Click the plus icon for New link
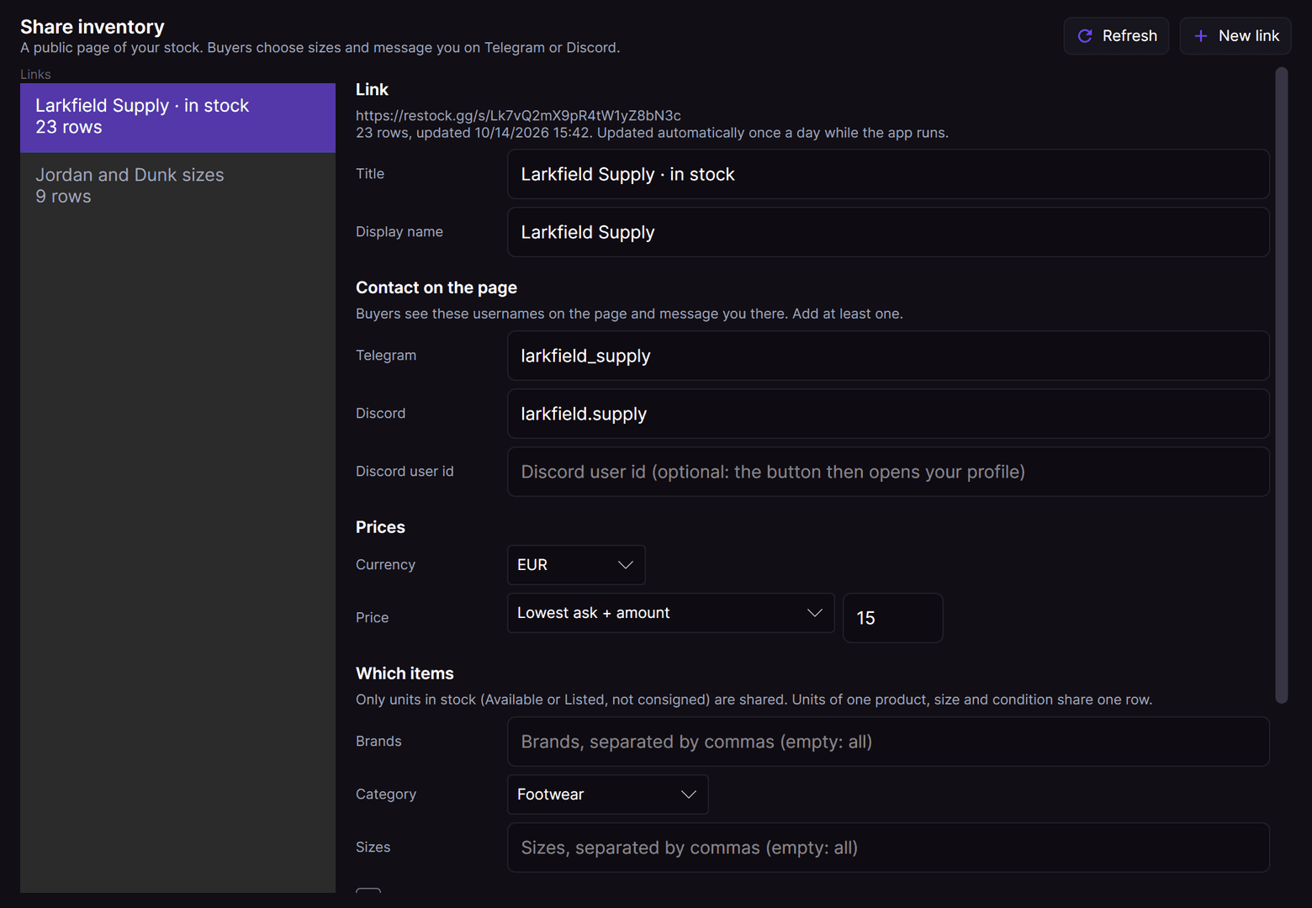This screenshot has width=1312, height=908. point(1201,36)
